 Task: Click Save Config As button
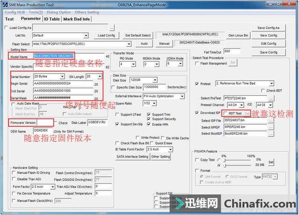[269, 28]
